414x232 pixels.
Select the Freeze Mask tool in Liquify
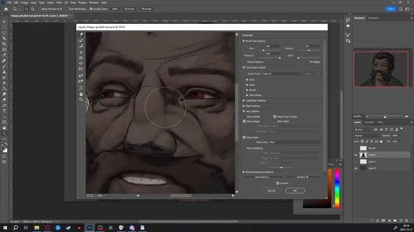click(81, 76)
